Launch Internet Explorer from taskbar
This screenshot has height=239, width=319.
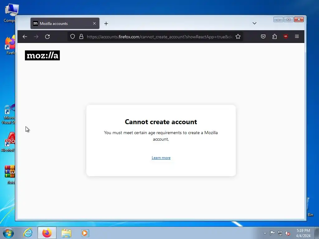coord(28,233)
